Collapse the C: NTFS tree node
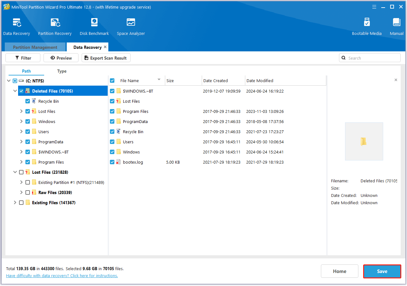 click(9, 81)
